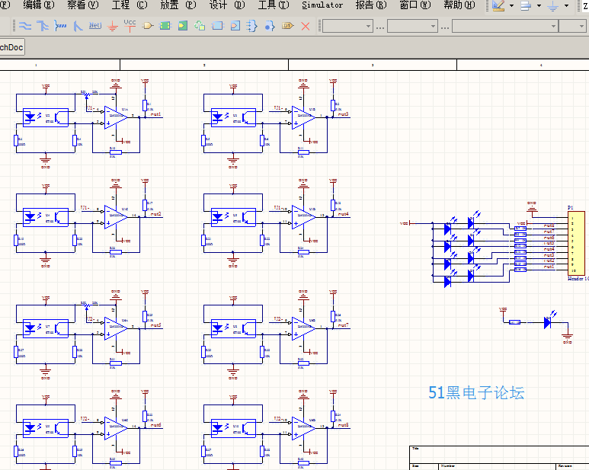Select resistor in series with power LED
Viewport: 589px width, 470px height.
click(x=514, y=322)
